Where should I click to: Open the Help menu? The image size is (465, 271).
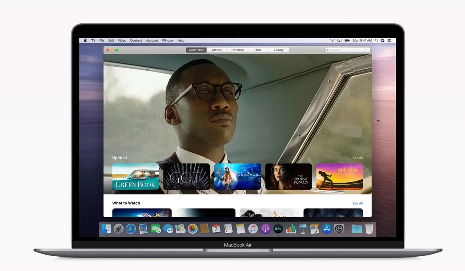point(181,40)
